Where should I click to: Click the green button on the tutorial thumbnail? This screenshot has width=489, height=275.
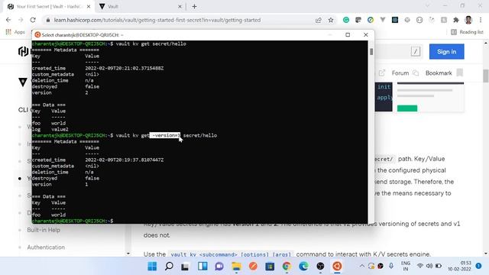coord(407,108)
